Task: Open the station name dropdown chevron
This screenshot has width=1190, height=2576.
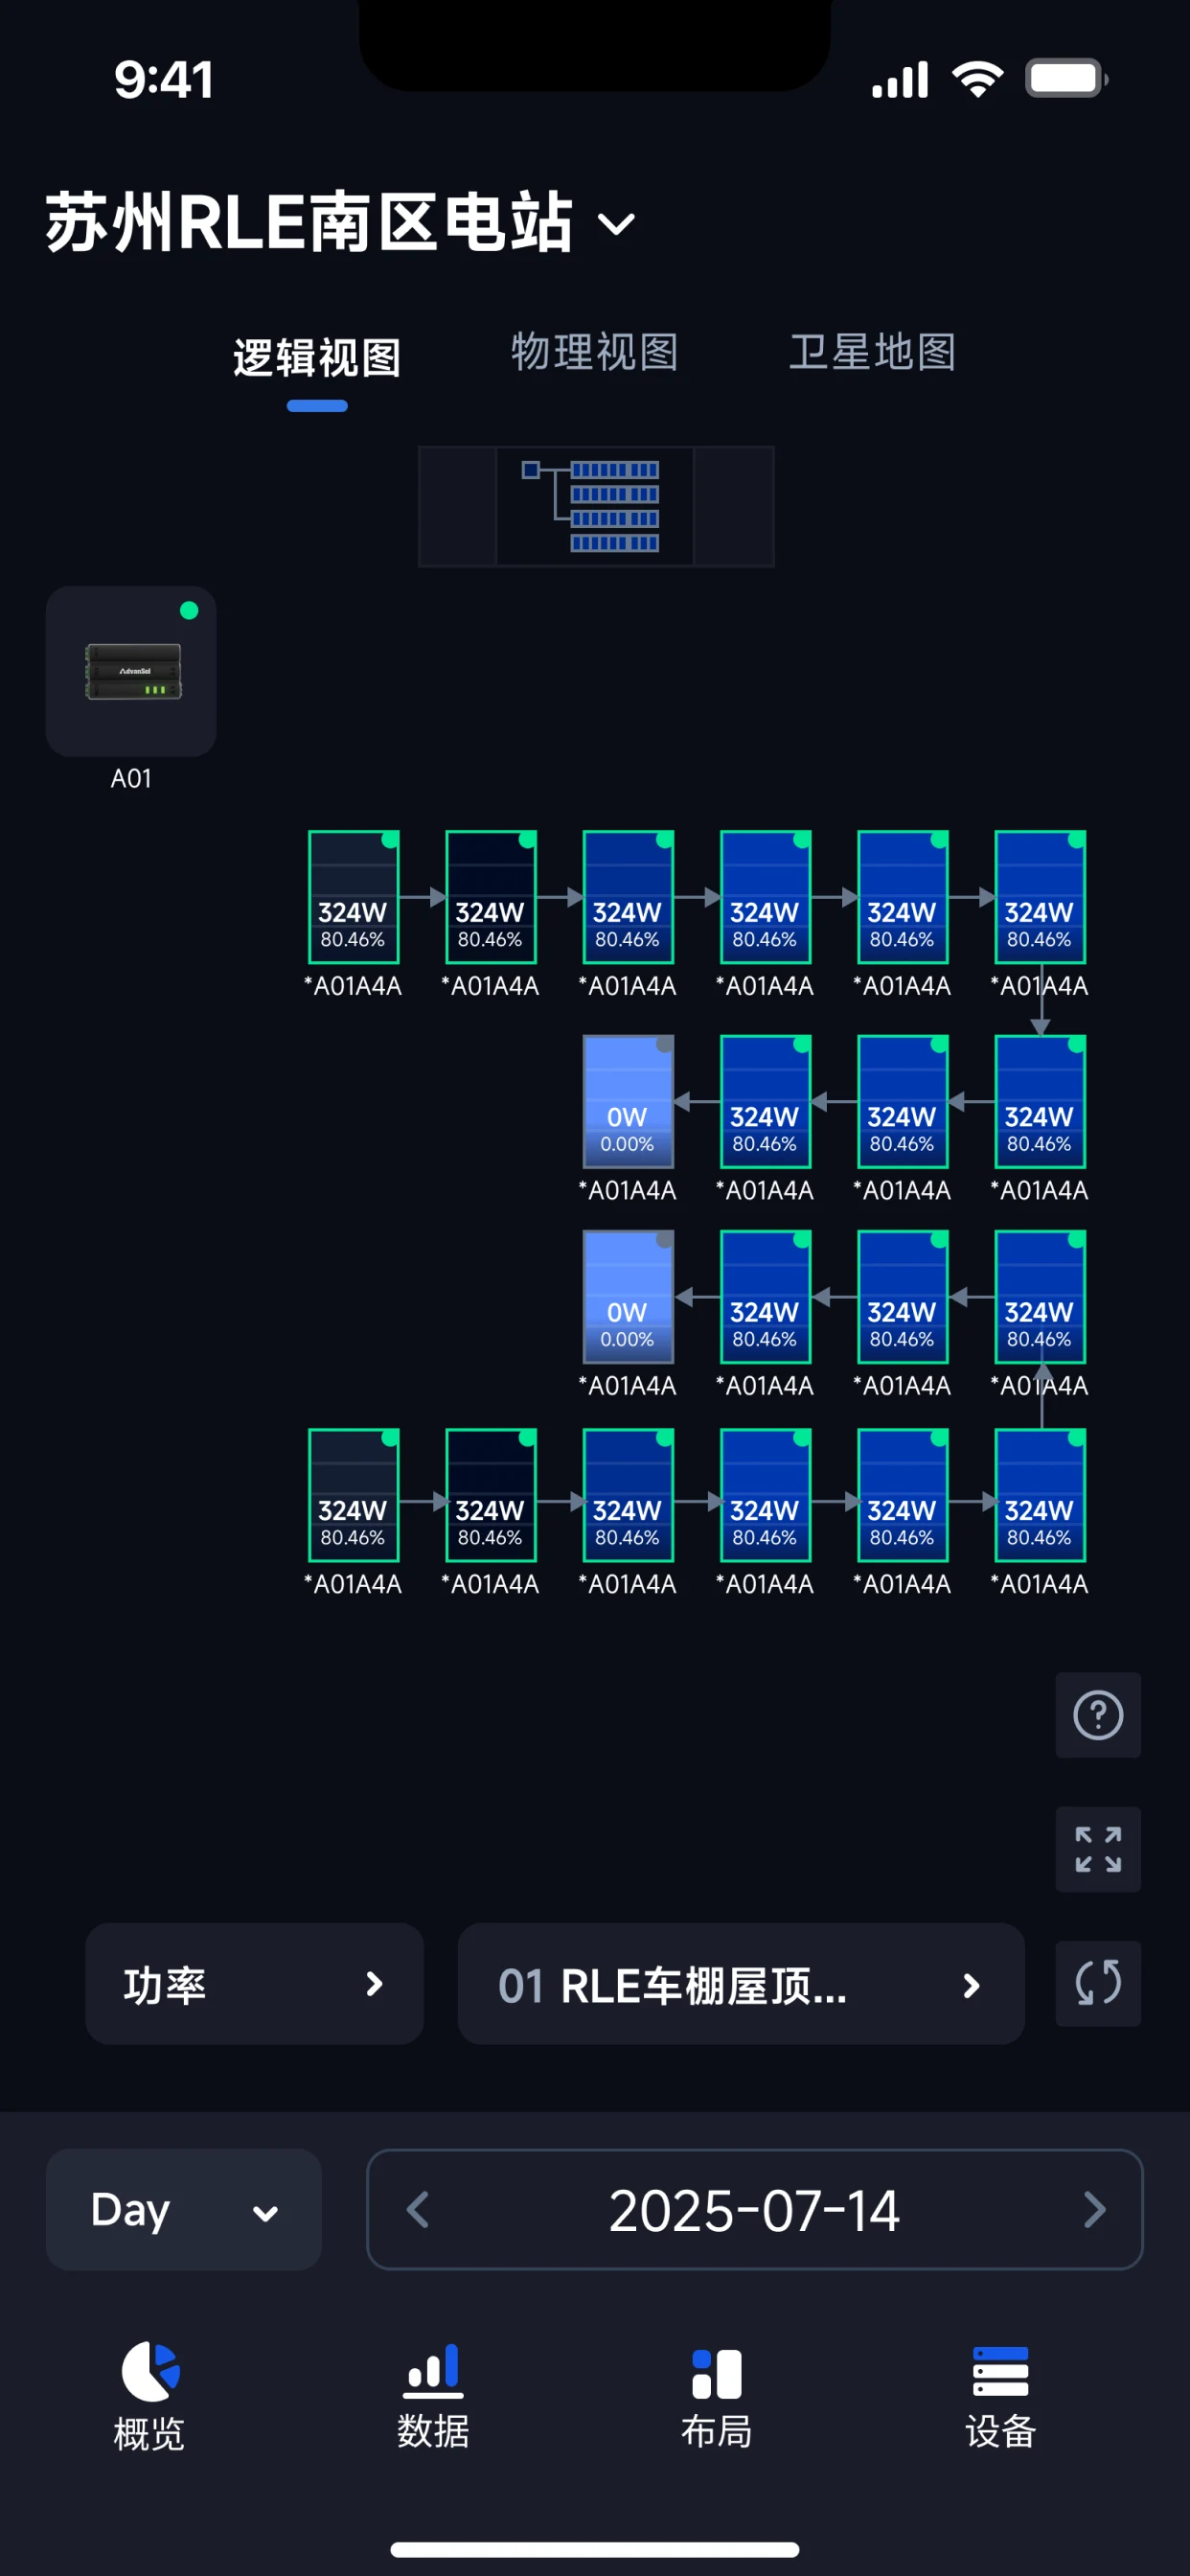Action: click(616, 224)
